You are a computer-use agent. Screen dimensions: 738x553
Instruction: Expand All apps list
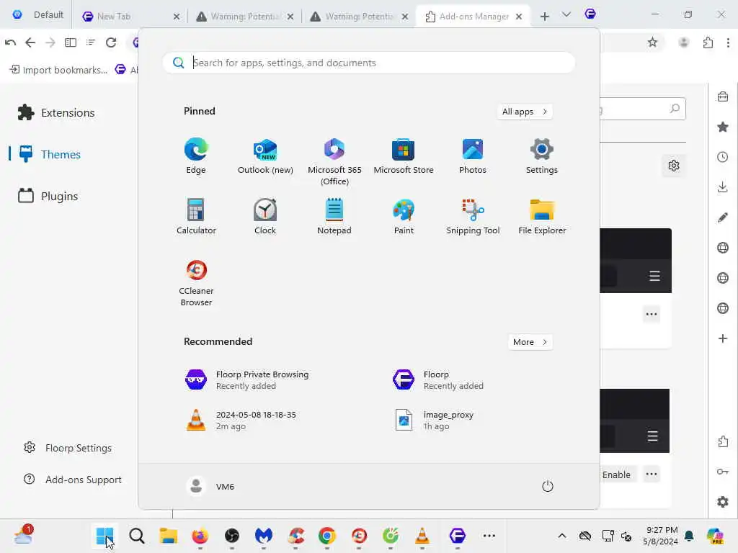[525, 112]
